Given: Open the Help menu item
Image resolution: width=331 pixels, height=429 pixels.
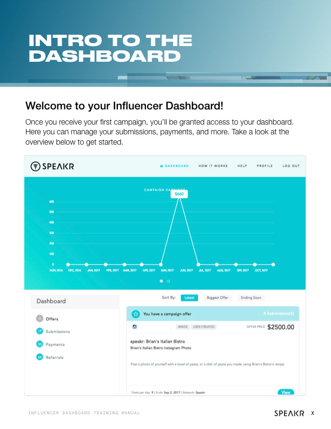Looking at the screenshot, I should click(242, 166).
